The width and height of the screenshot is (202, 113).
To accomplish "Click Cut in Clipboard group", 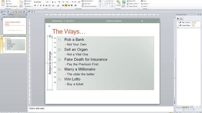I will [x=8, y=1].
